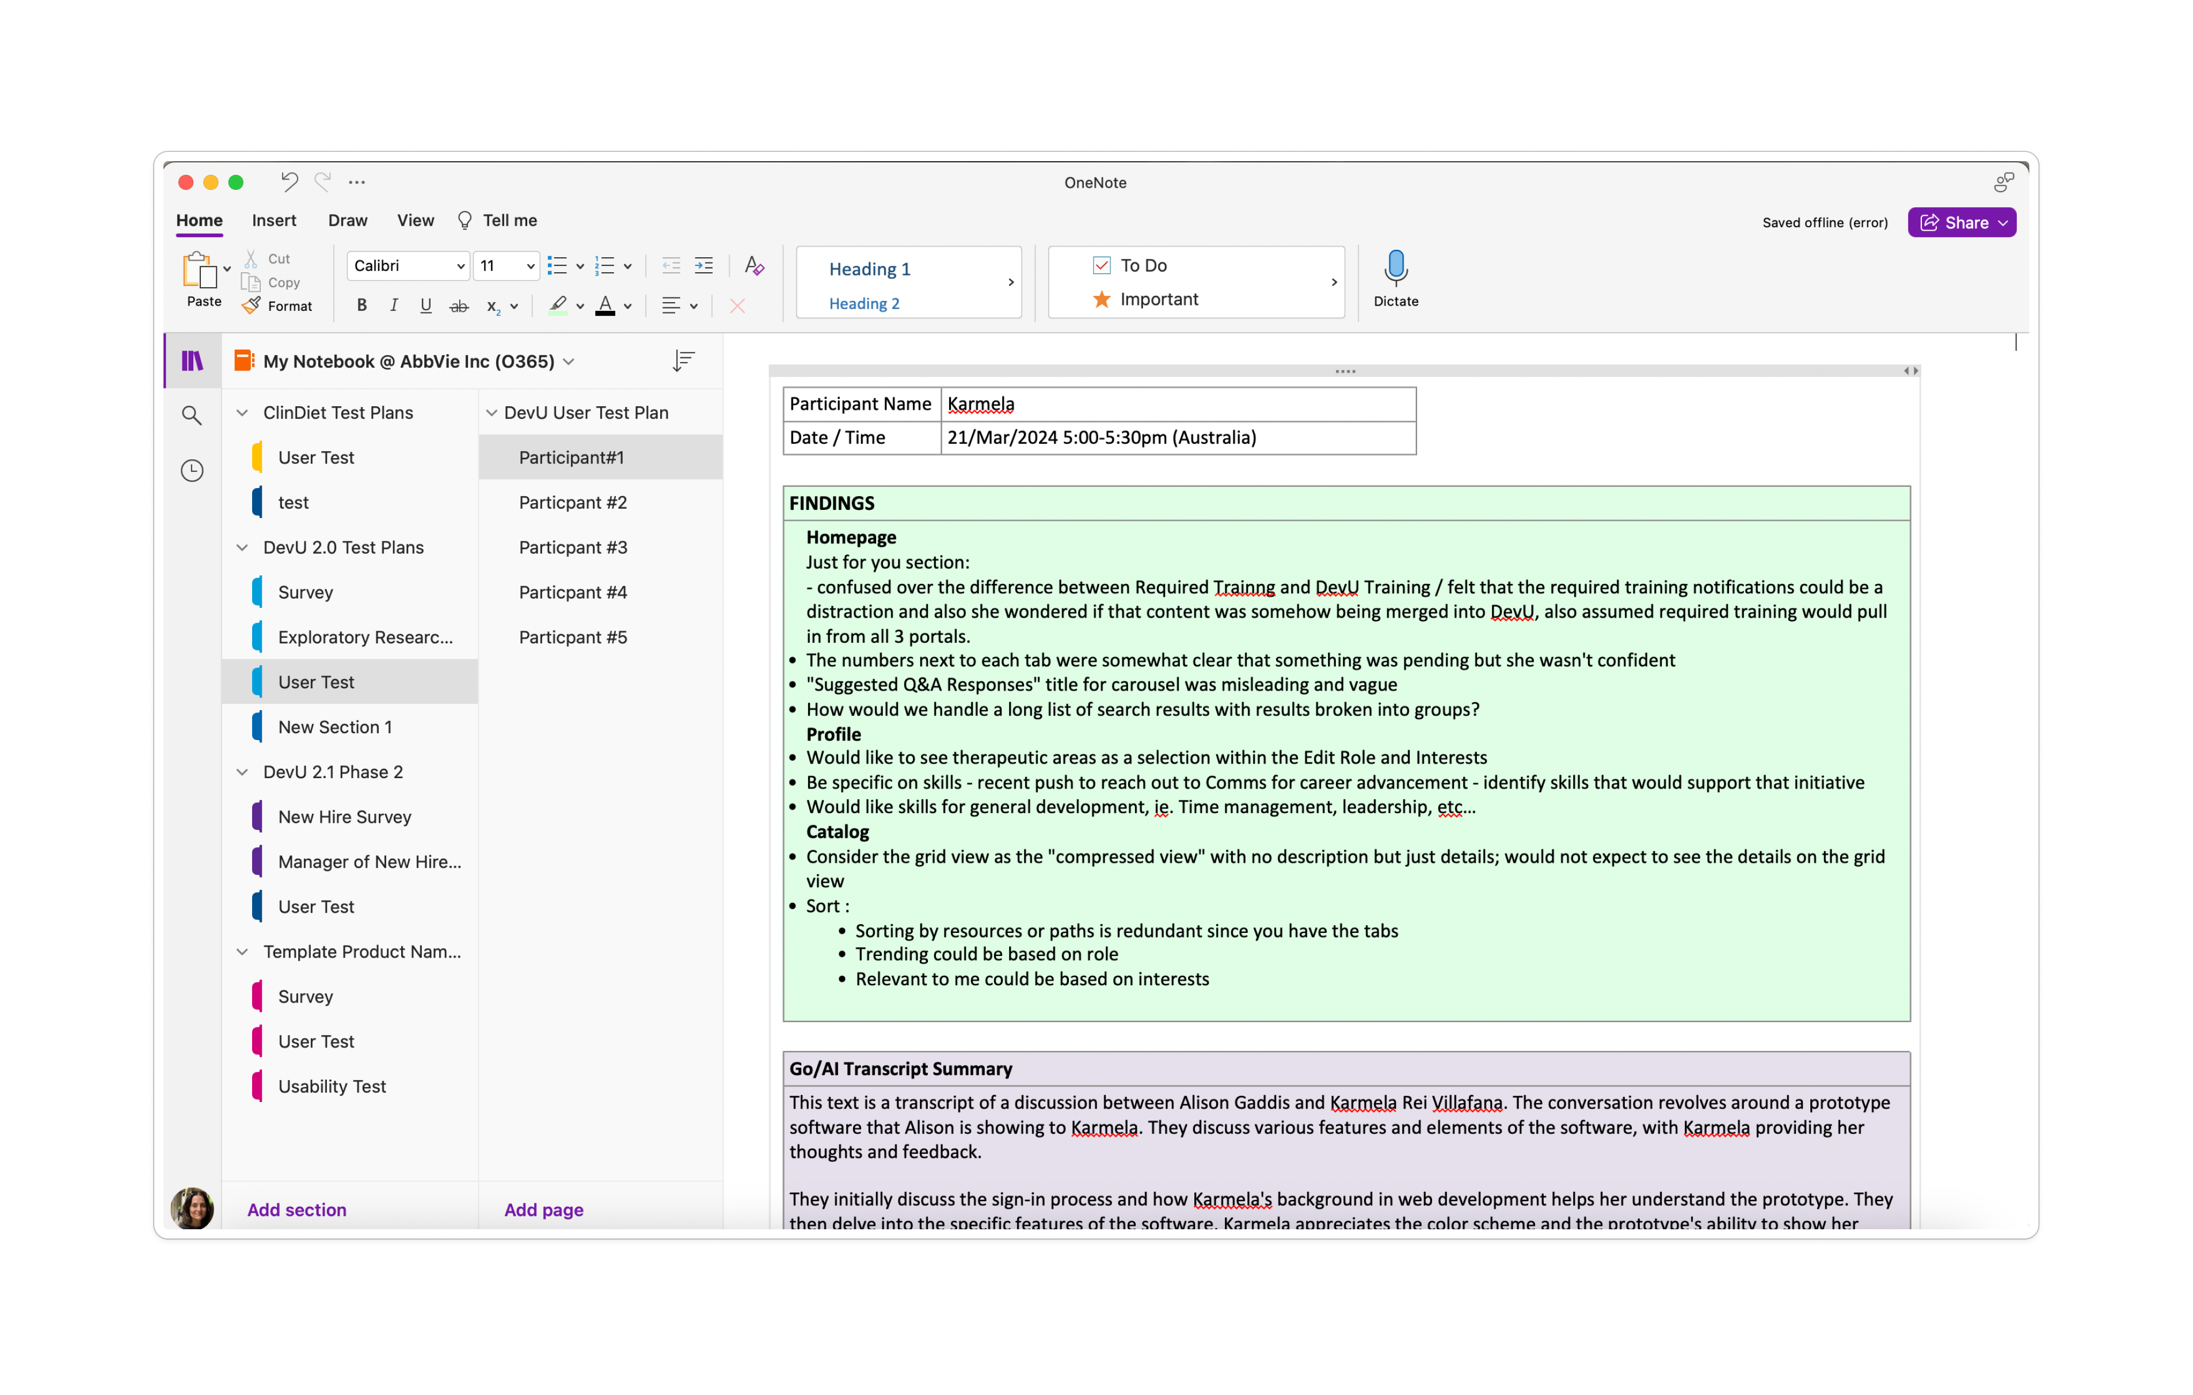Switch to the Insert tab
This screenshot has width=2193, height=1395.
(x=274, y=220)
